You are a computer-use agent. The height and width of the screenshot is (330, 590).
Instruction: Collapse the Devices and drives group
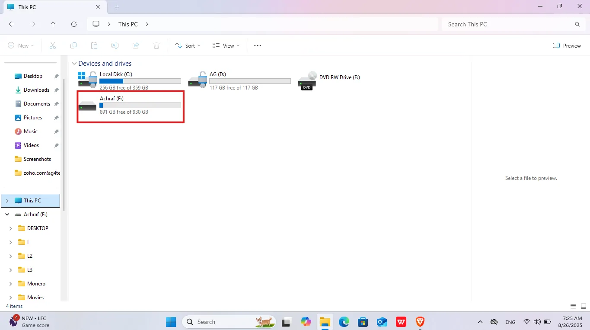[x=74, y=64]
